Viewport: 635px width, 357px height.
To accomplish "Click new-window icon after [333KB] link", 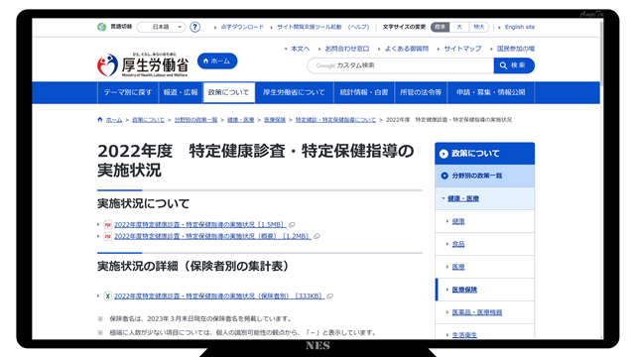I will [329, 297].
